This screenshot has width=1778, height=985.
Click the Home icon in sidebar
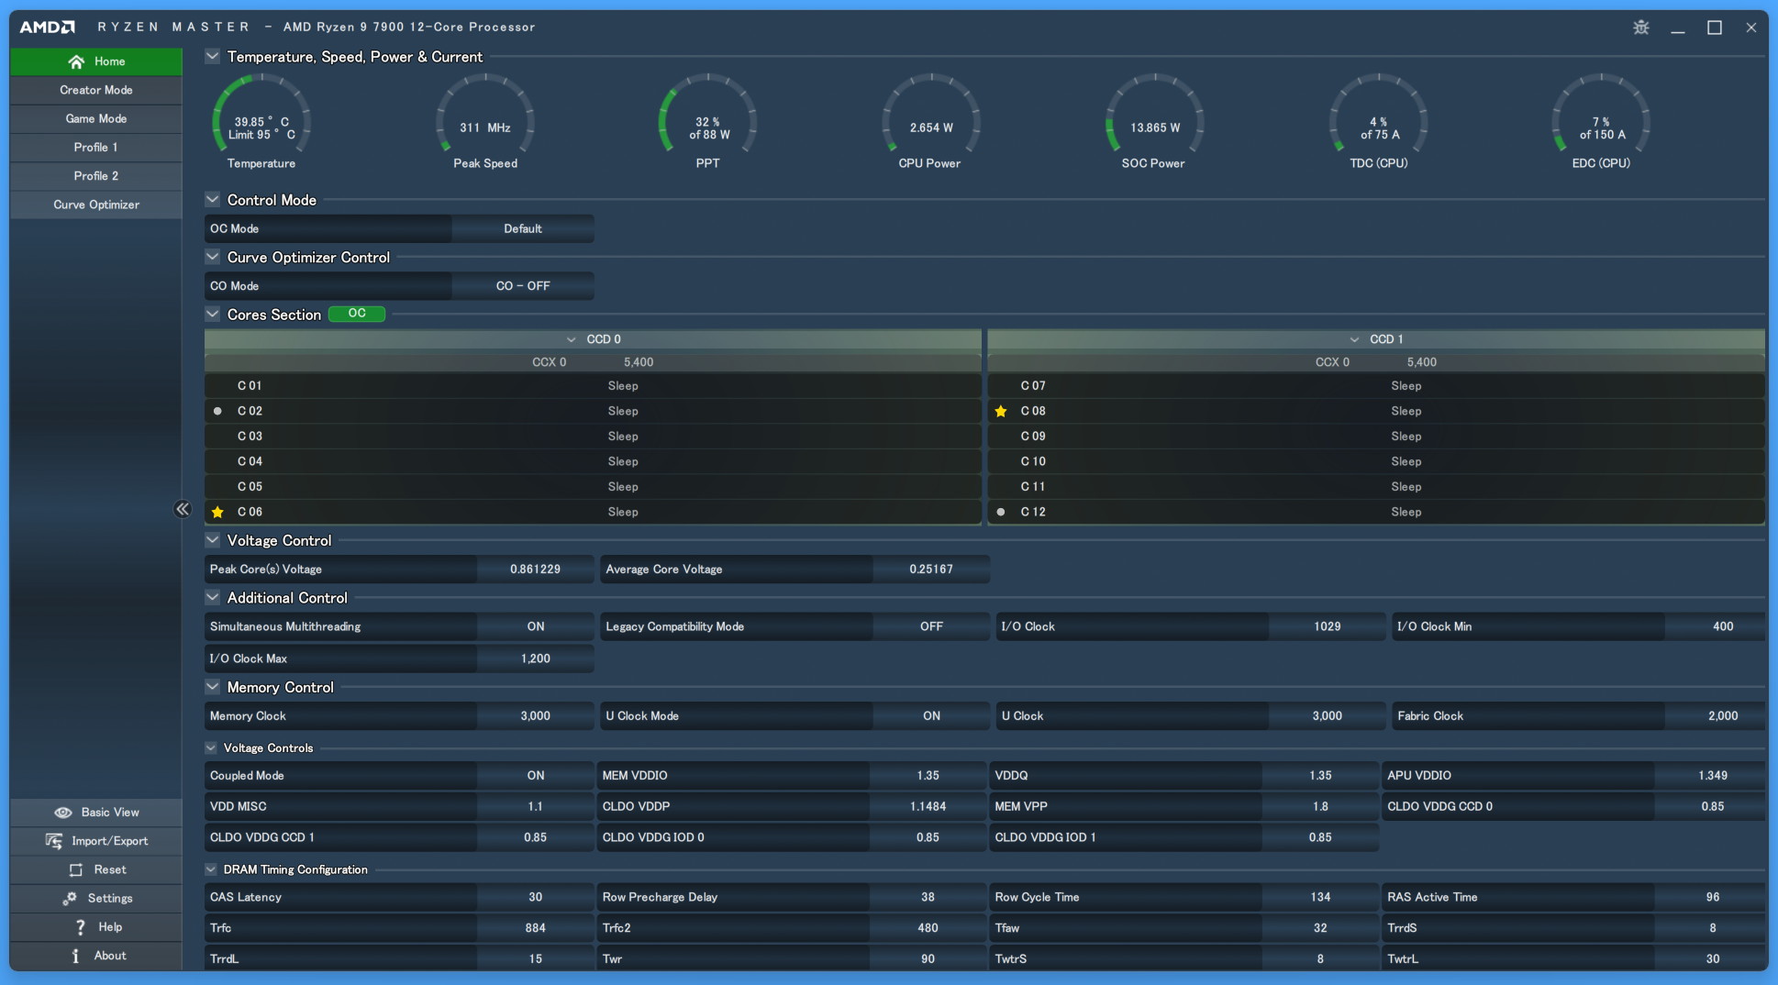click(76, 61)
